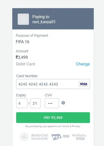Click the MasterCard SecureCode logo
The height and width of the screenshot is (146, 104).
pyautogui.click(x=39, y=137)
